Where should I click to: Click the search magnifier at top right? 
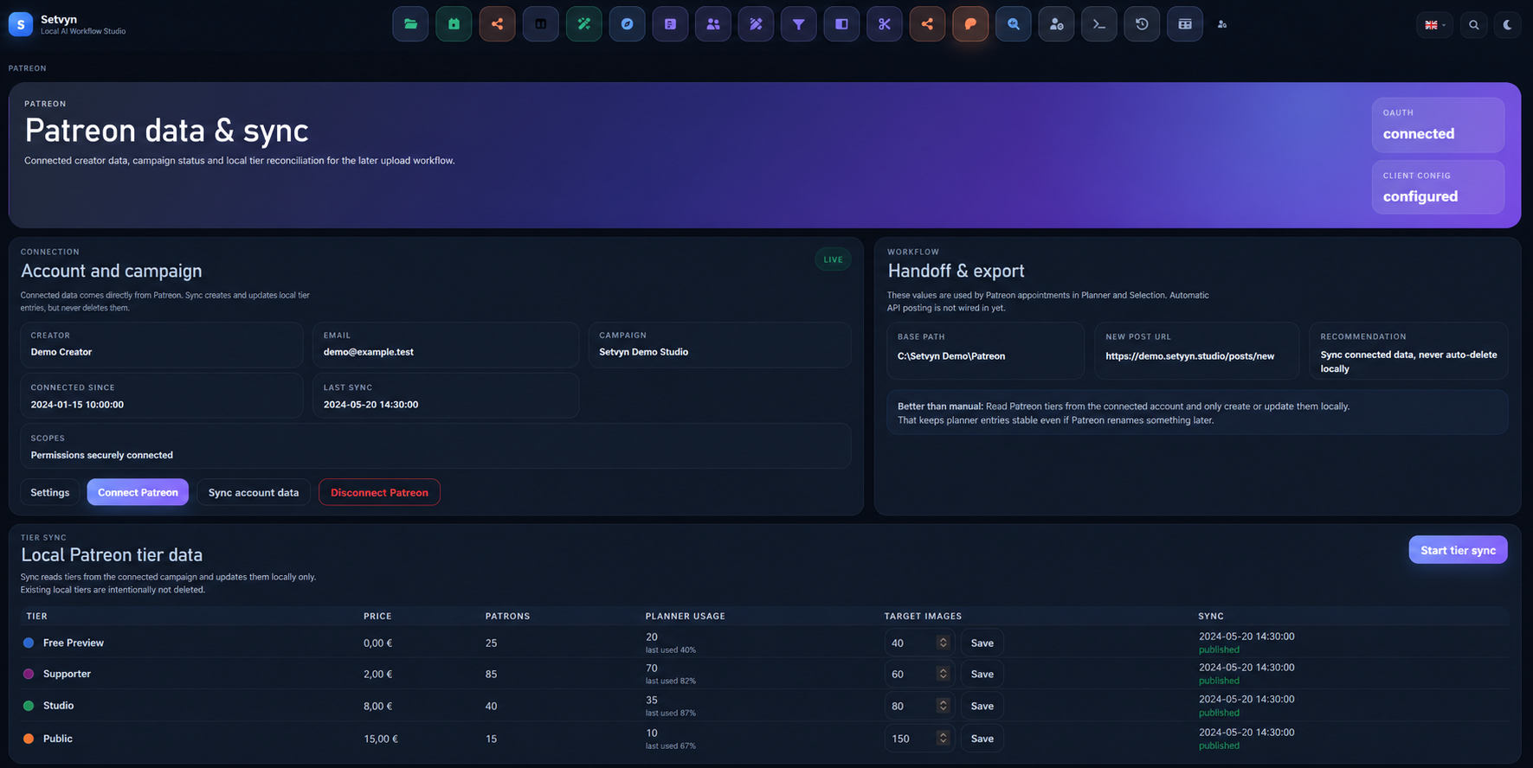pyautogui.click(x=1474, y=25)
